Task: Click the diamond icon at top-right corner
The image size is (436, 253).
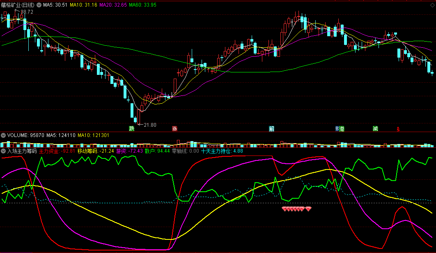Action: click(x=433, y=5)
